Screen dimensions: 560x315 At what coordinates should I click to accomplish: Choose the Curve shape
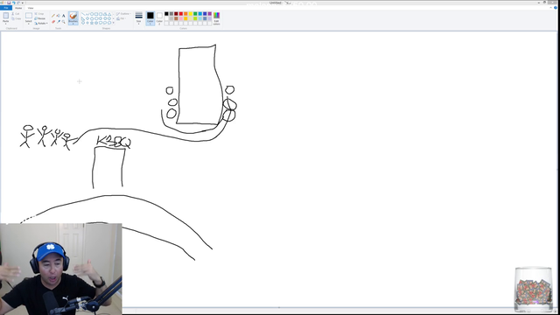pyautogui.click(x=87, y=14)
